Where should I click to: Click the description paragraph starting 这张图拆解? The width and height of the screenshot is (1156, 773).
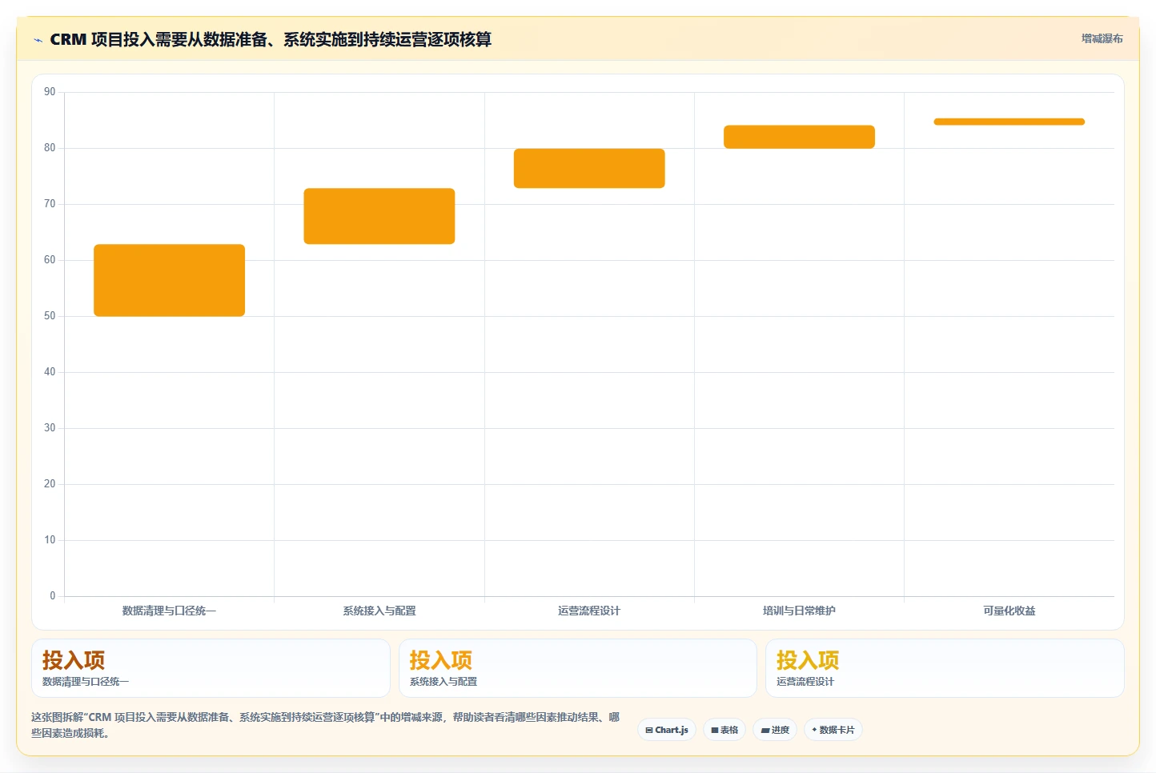(326, 725)
